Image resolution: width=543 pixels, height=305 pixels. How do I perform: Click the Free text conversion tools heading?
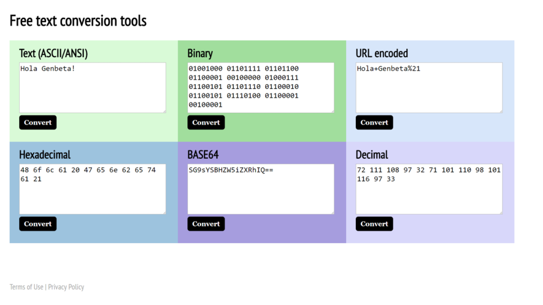pos(78,21)
